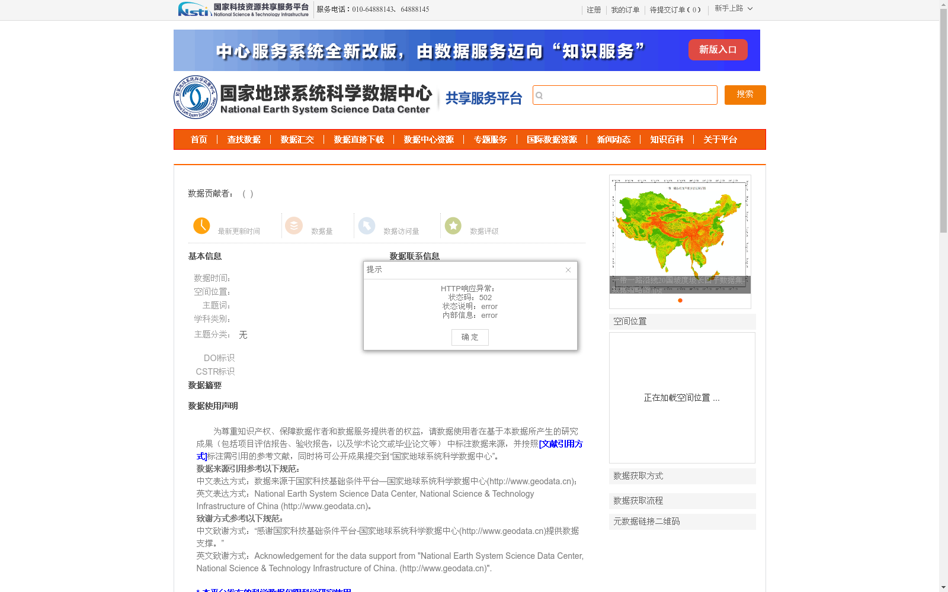The width and height of the screenshot is (948, 592).
Task: Click the 状态码: 502 text in the dialog
Action: (x=470, y=298)
